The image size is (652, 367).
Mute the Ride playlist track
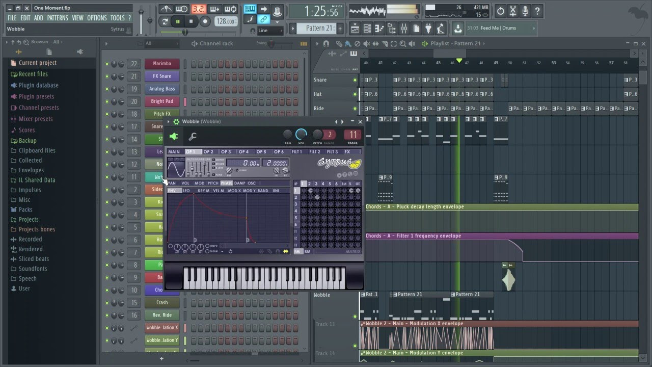click(355, 109)
